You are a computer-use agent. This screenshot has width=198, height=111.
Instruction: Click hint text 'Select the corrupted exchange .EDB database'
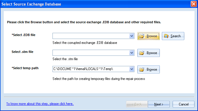pyautogui.click(x=85, y=43)
